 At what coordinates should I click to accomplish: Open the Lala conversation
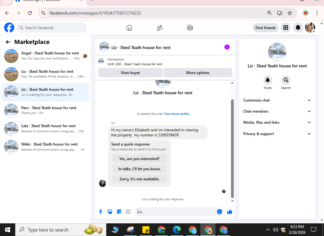pos(46,128)
